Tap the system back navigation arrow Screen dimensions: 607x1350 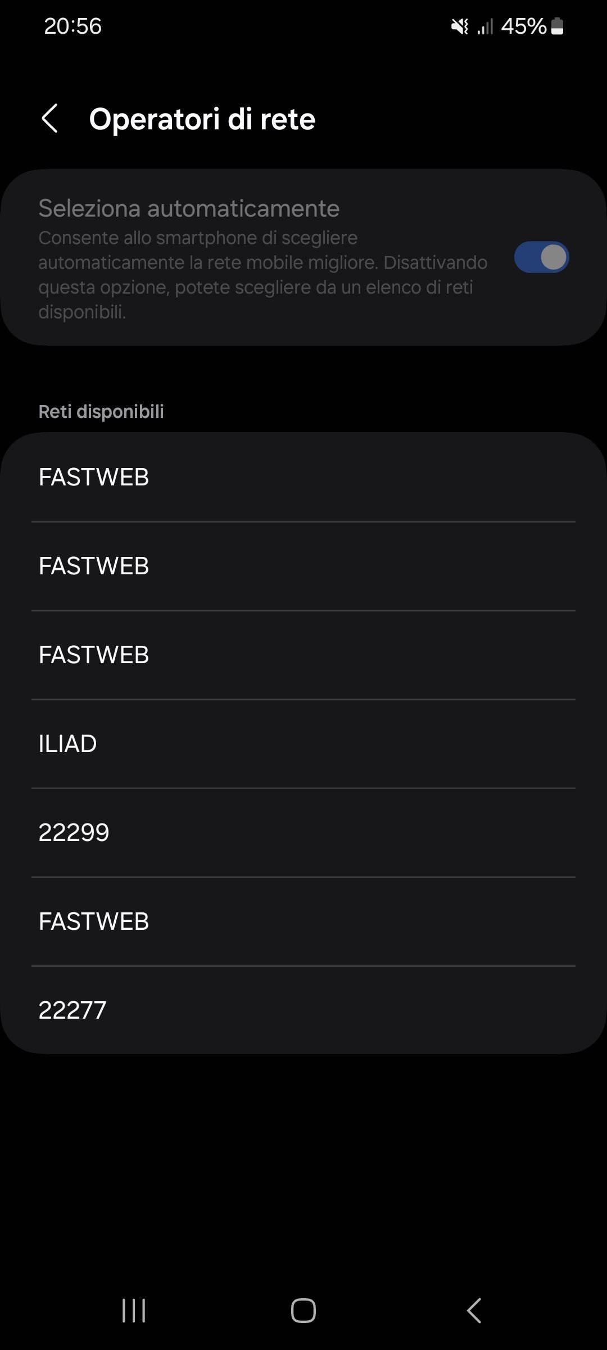coord(474,1311)
